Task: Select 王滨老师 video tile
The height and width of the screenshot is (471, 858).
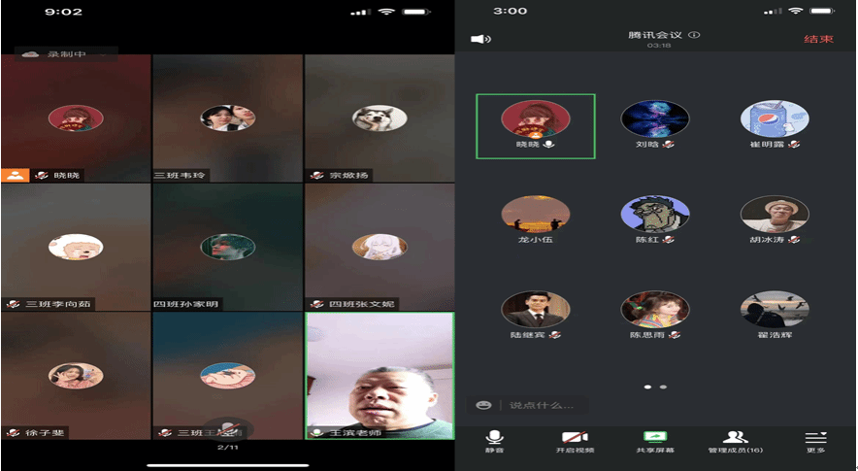Action: pos(379,374)
